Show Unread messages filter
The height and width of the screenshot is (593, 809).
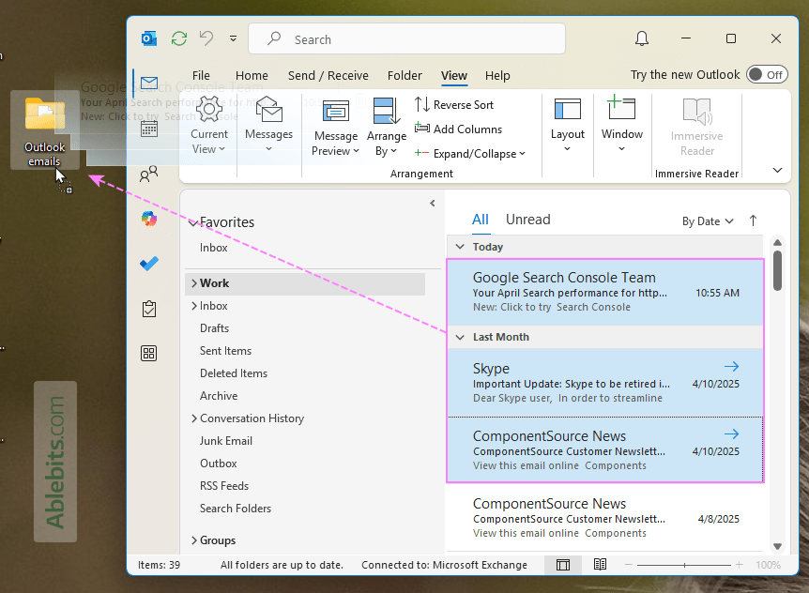527,220
